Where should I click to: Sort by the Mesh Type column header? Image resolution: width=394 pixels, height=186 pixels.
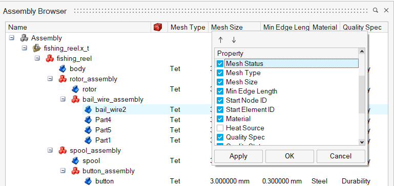click(188, 27)
